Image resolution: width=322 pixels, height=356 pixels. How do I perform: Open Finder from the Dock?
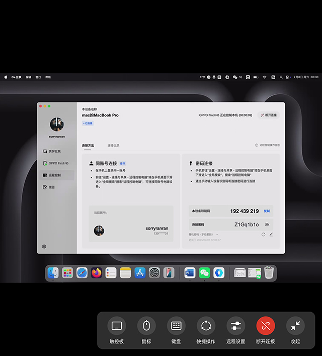click(53, 273)
